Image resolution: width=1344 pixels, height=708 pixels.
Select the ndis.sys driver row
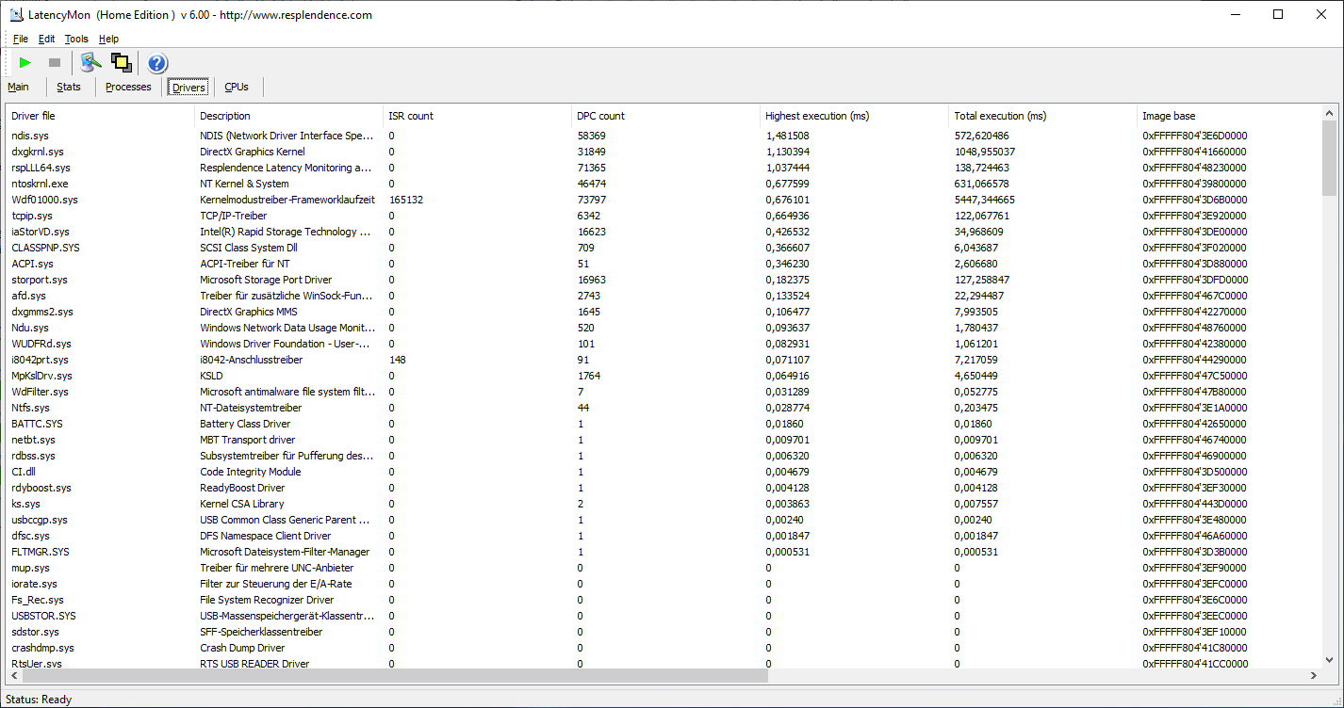(x=664, y=136)
